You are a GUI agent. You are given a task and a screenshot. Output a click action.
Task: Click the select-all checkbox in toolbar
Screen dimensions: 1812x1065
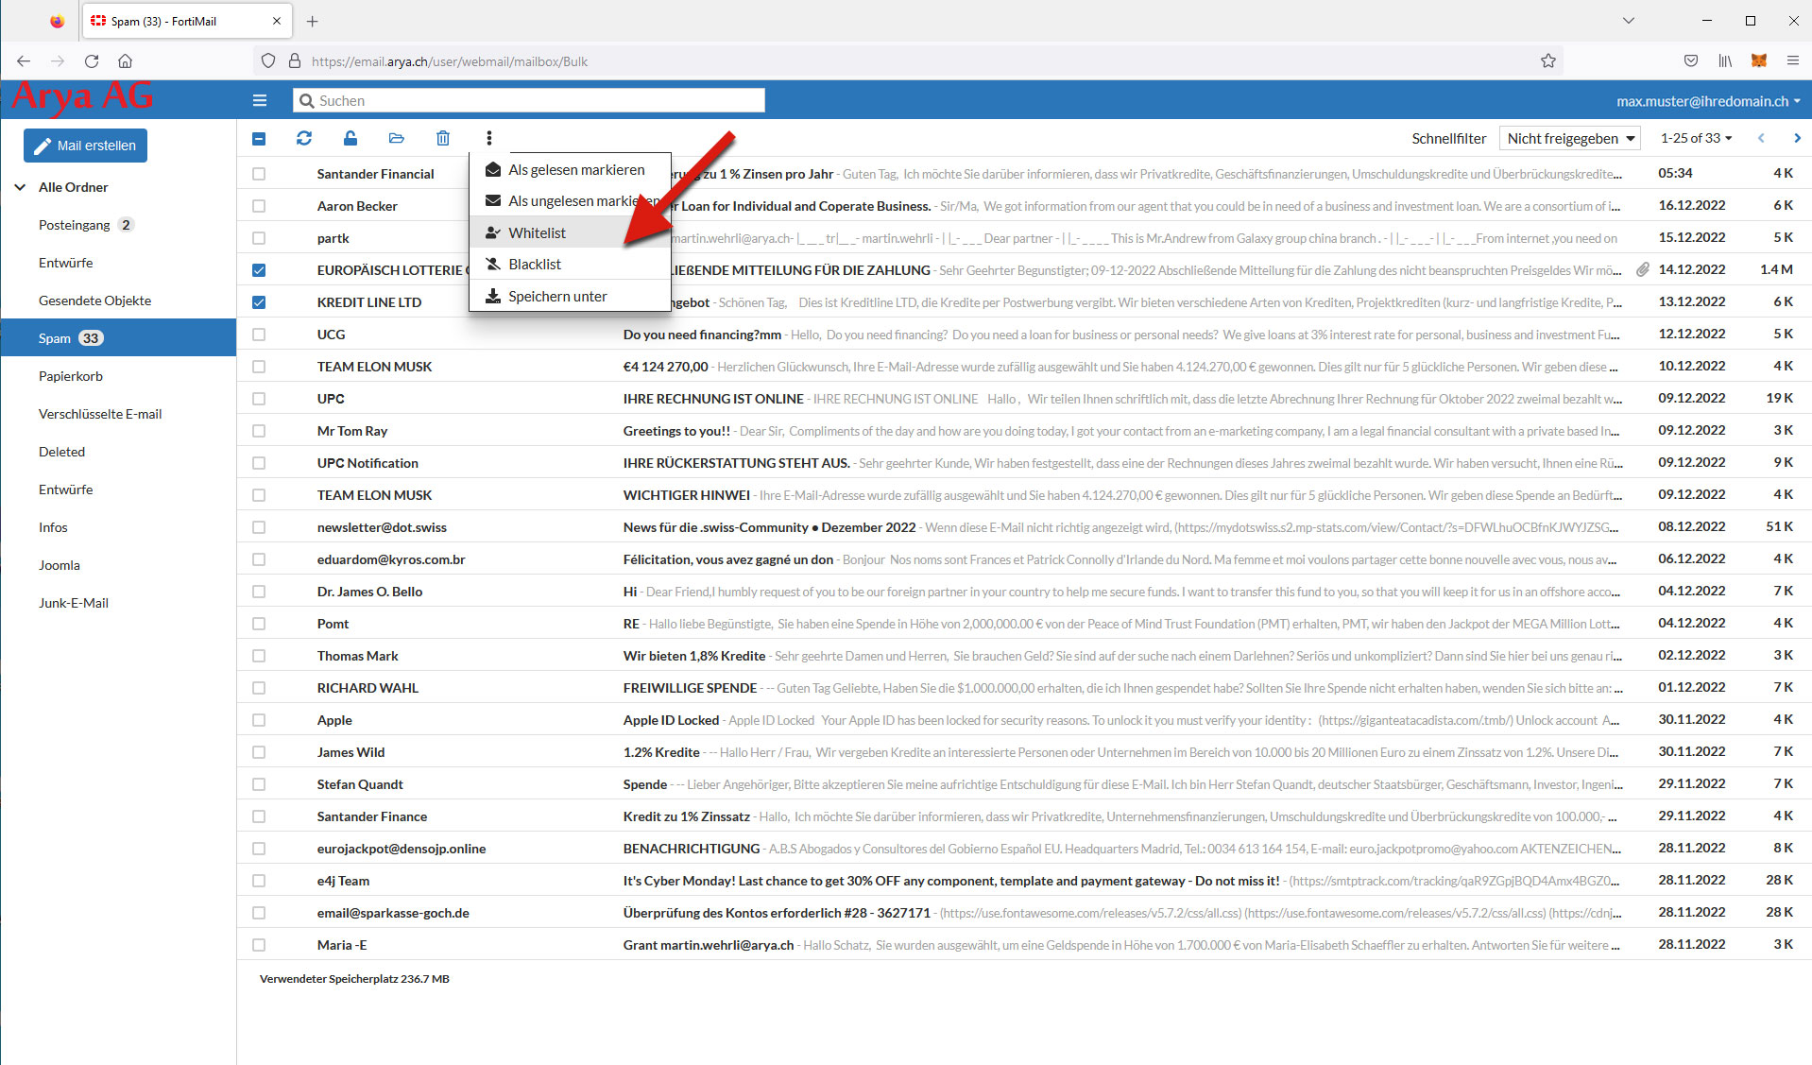259,139
